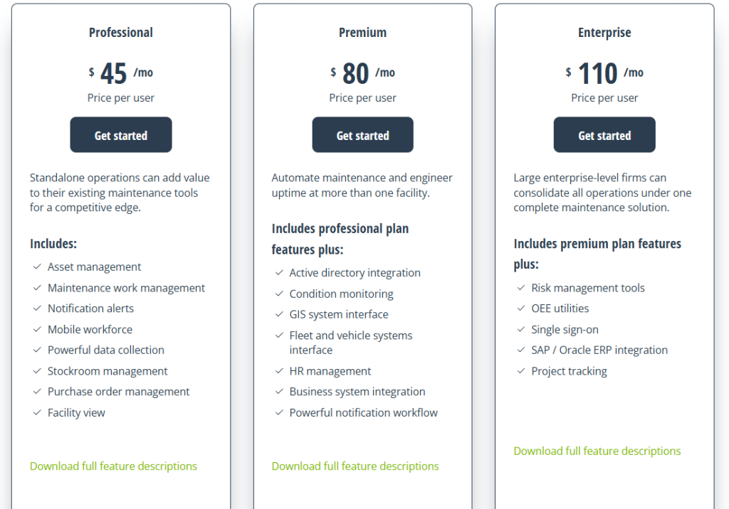
Task: Click the checkmark next to Condition monitoring
Action: 278,294
